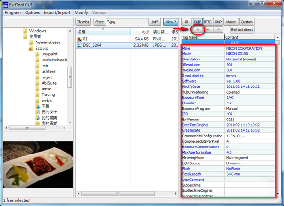
Task: Select the .mypaint folder icon
Action: click(x=38, y=54)
